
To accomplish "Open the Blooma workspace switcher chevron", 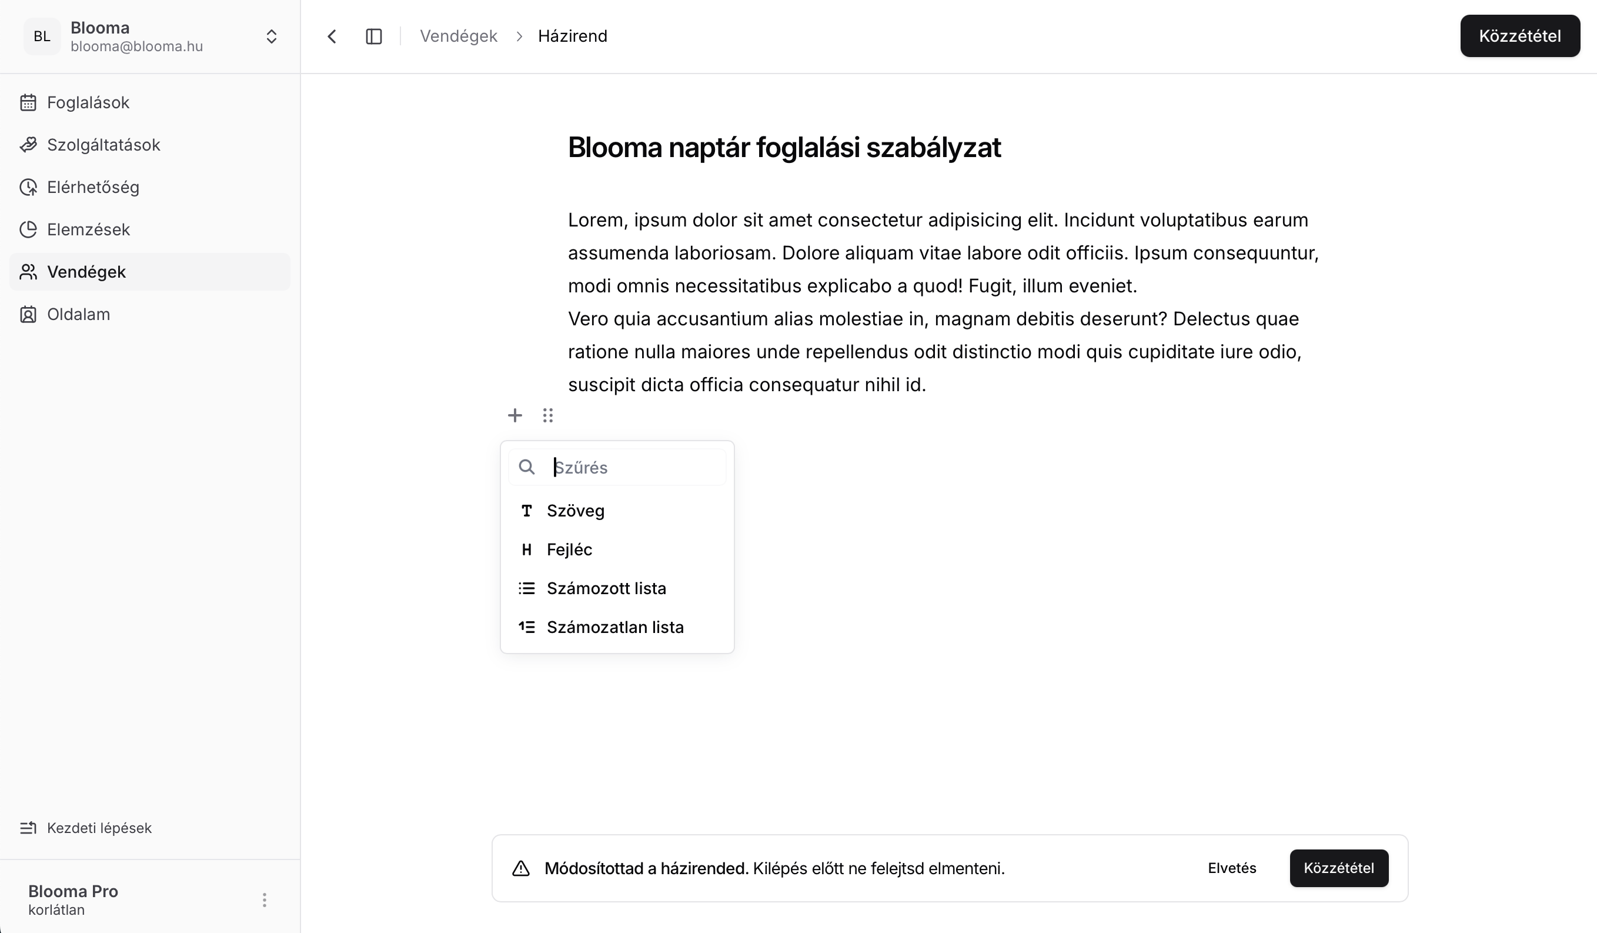I will pos(271,36).
